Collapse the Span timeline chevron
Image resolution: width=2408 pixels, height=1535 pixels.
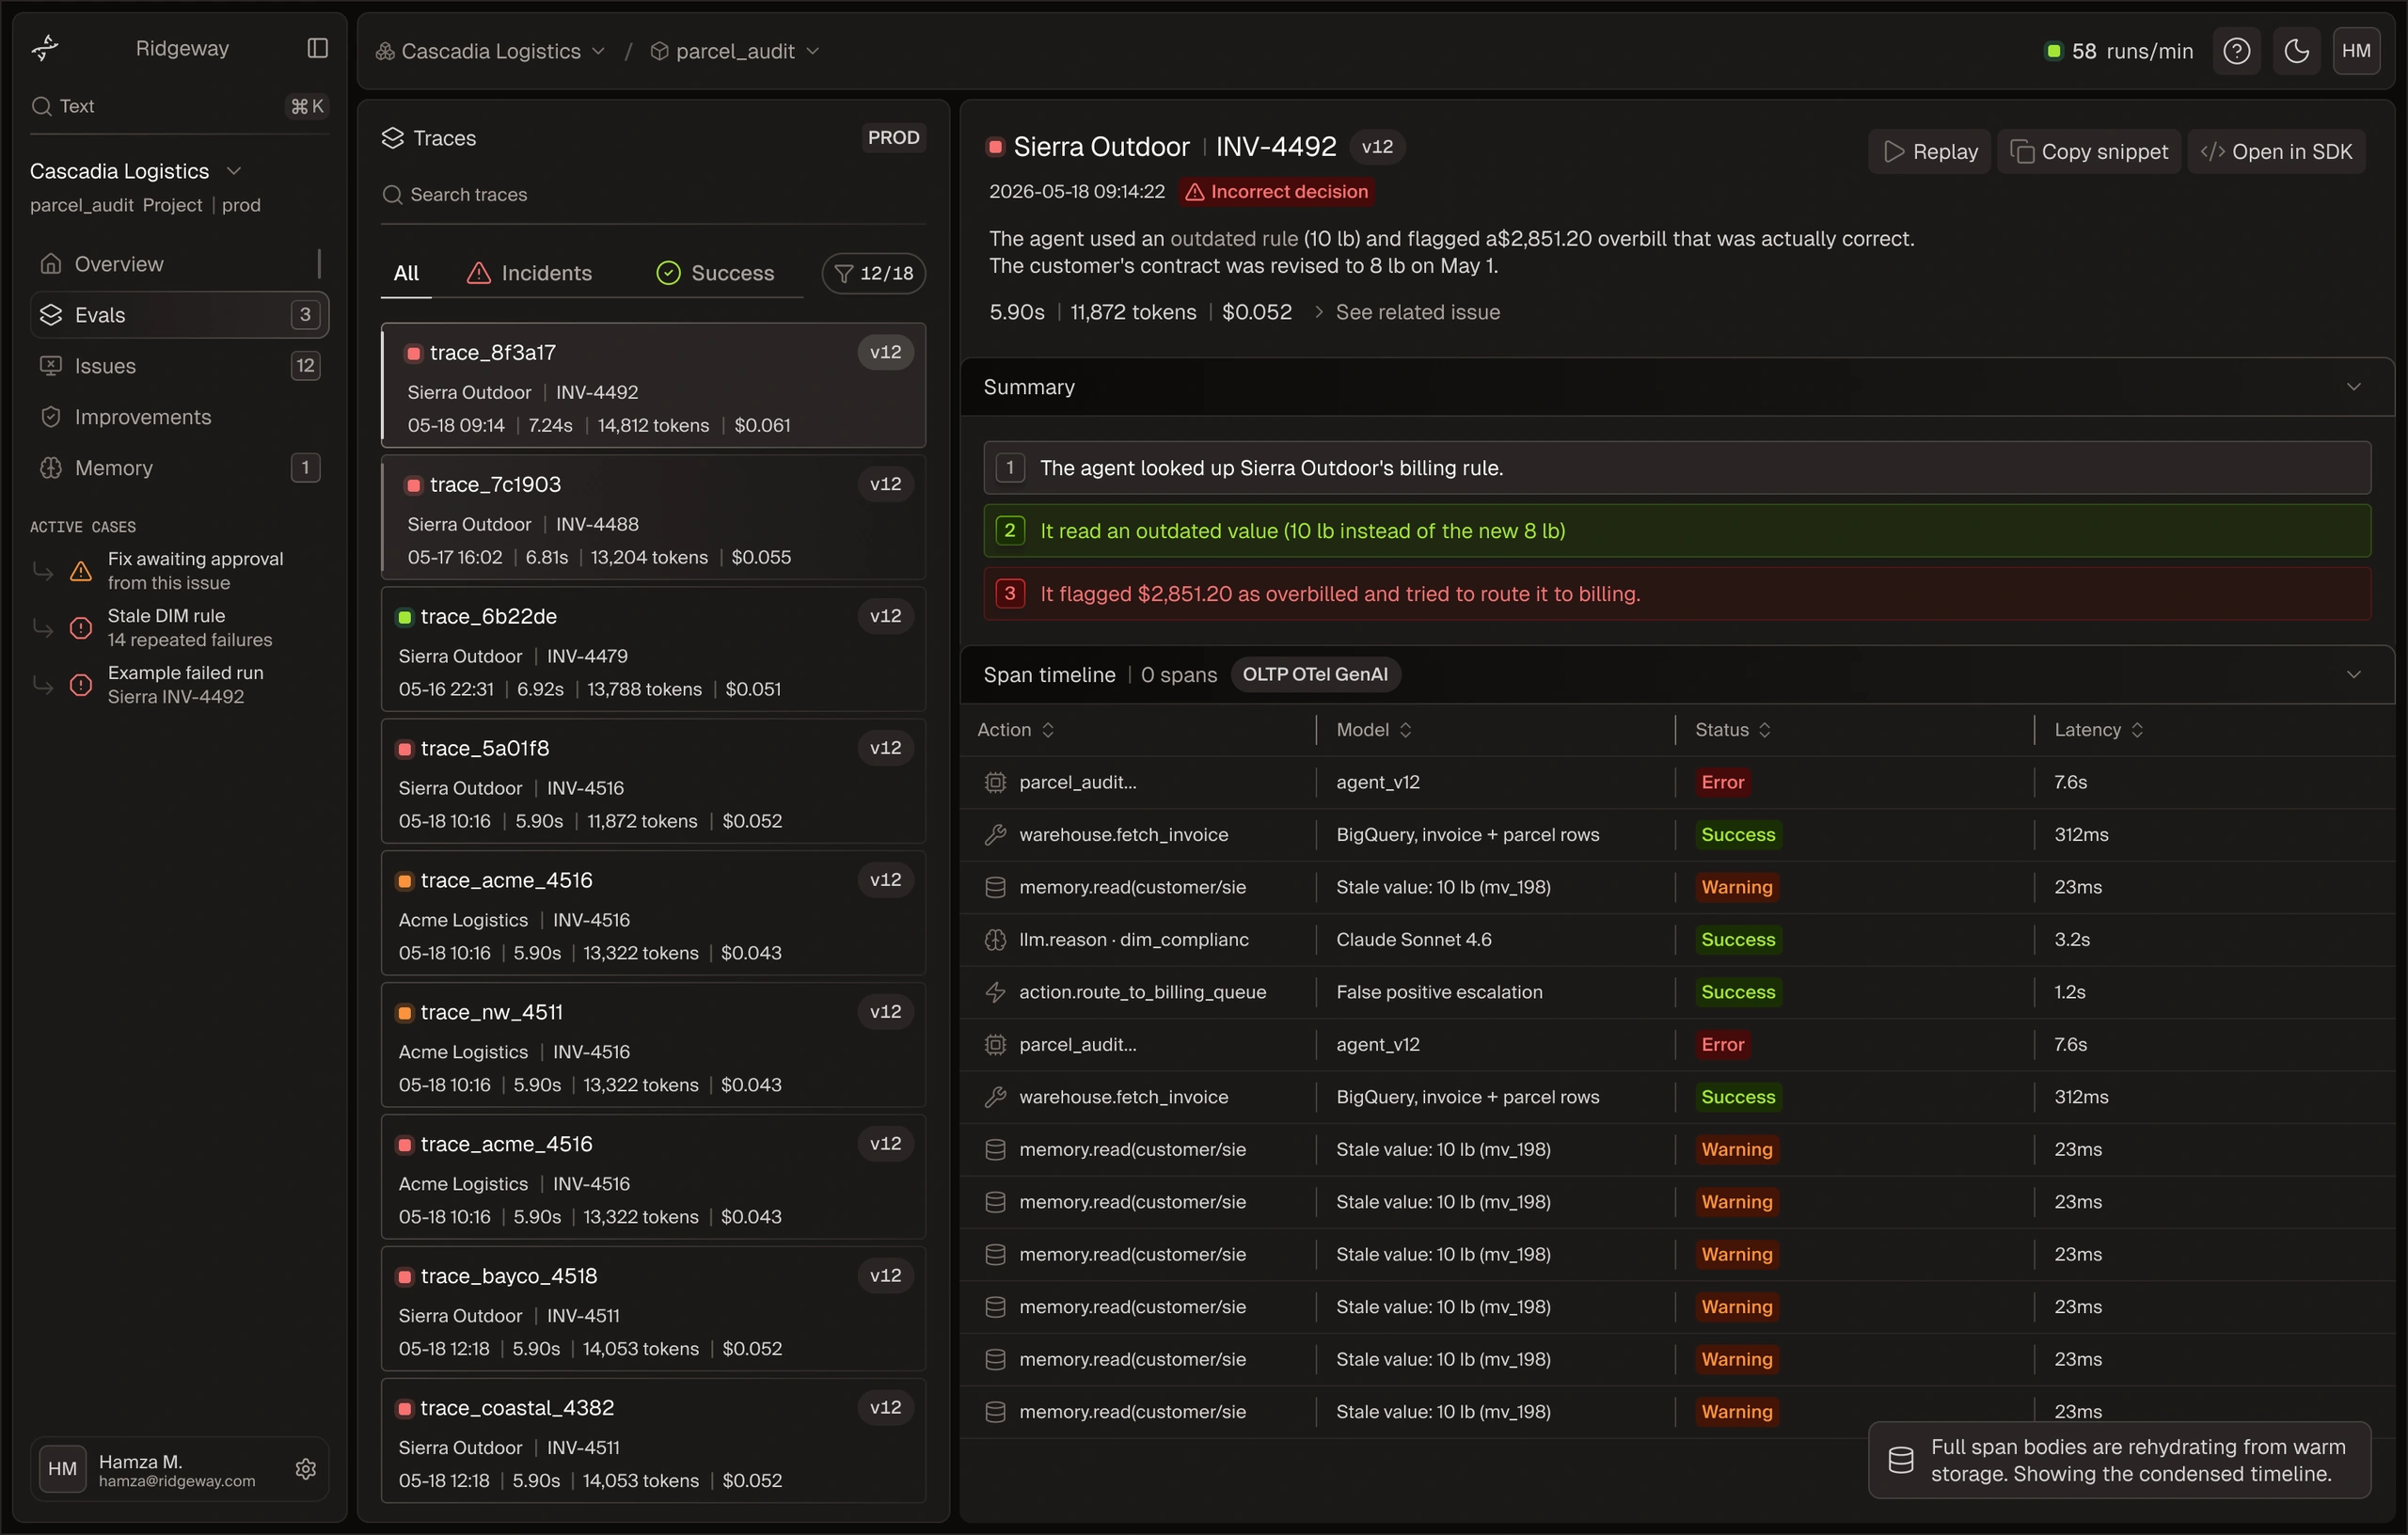click(2353, 675)
